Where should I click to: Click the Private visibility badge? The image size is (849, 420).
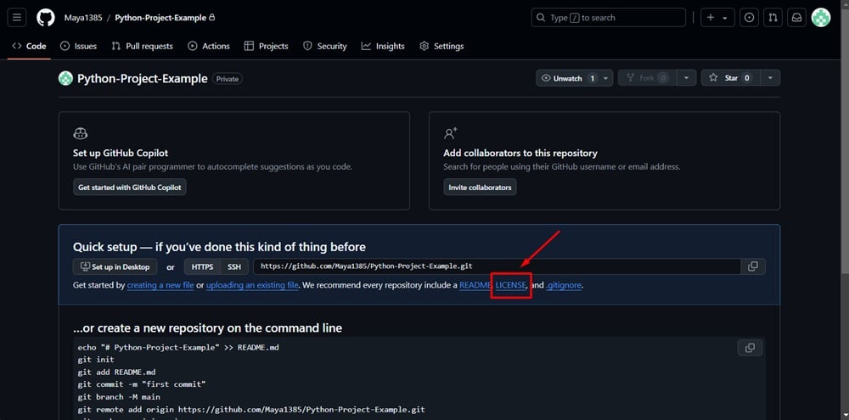click(228, 78)
